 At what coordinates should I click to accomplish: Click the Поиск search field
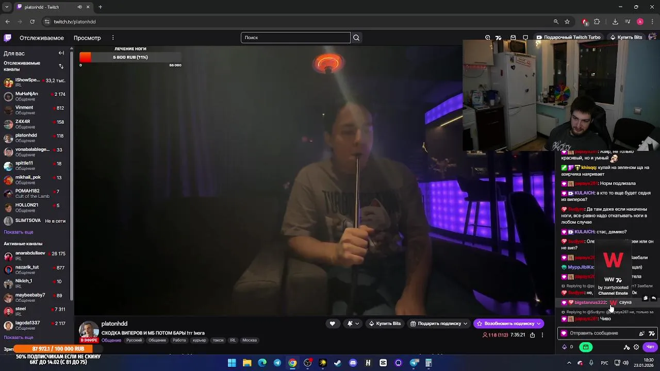click(x=295, y=38)
